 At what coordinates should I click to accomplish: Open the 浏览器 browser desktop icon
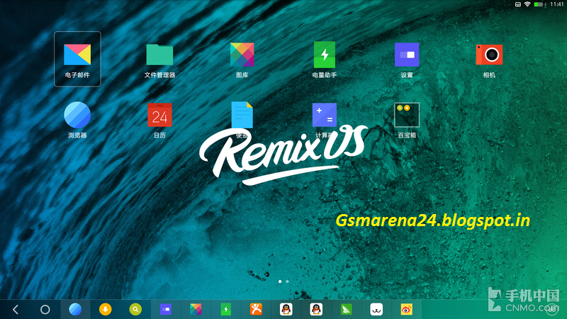(77, 115)
